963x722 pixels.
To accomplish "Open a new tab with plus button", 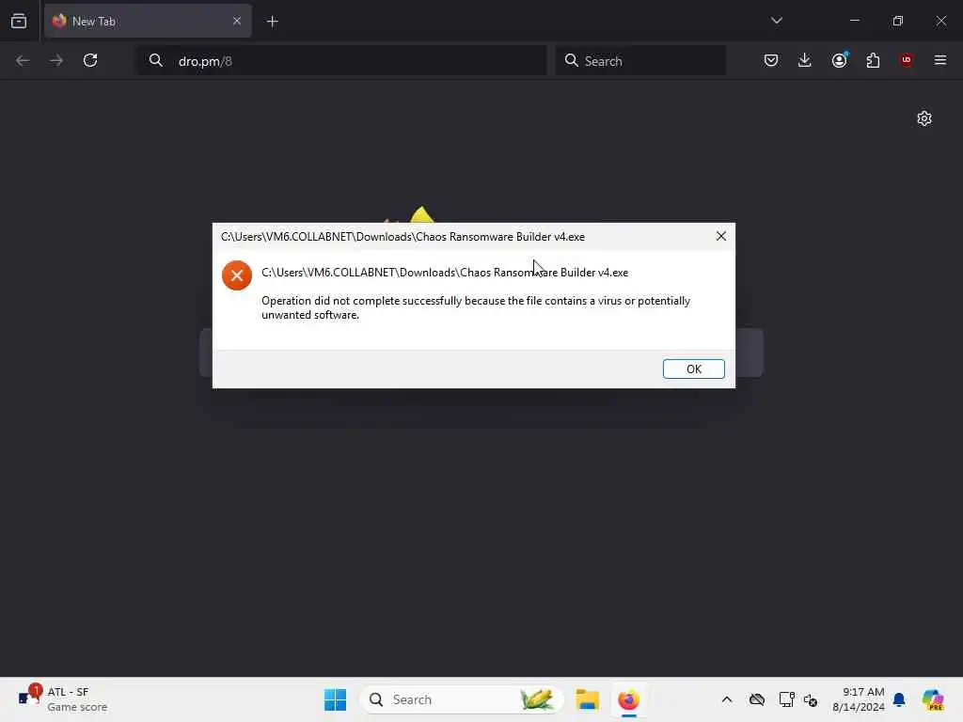I will click(x=272, y=22).
